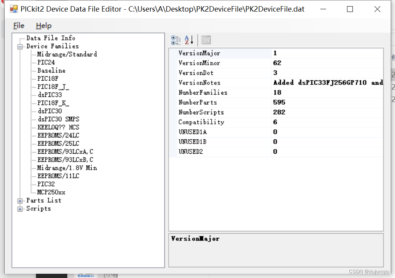Screen dimensions: 395x278
Task: Select the Scripts tree label
Action: [x=39, y=208]
